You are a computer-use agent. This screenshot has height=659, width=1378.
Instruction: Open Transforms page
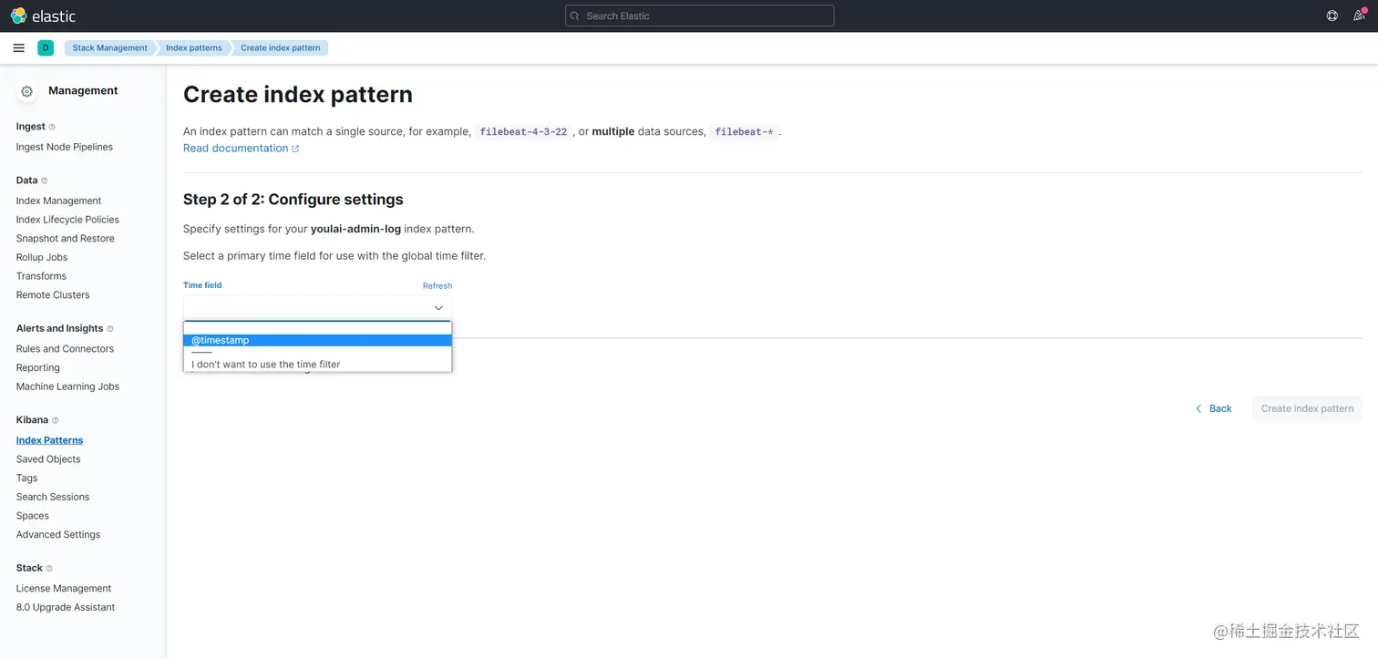41,276
